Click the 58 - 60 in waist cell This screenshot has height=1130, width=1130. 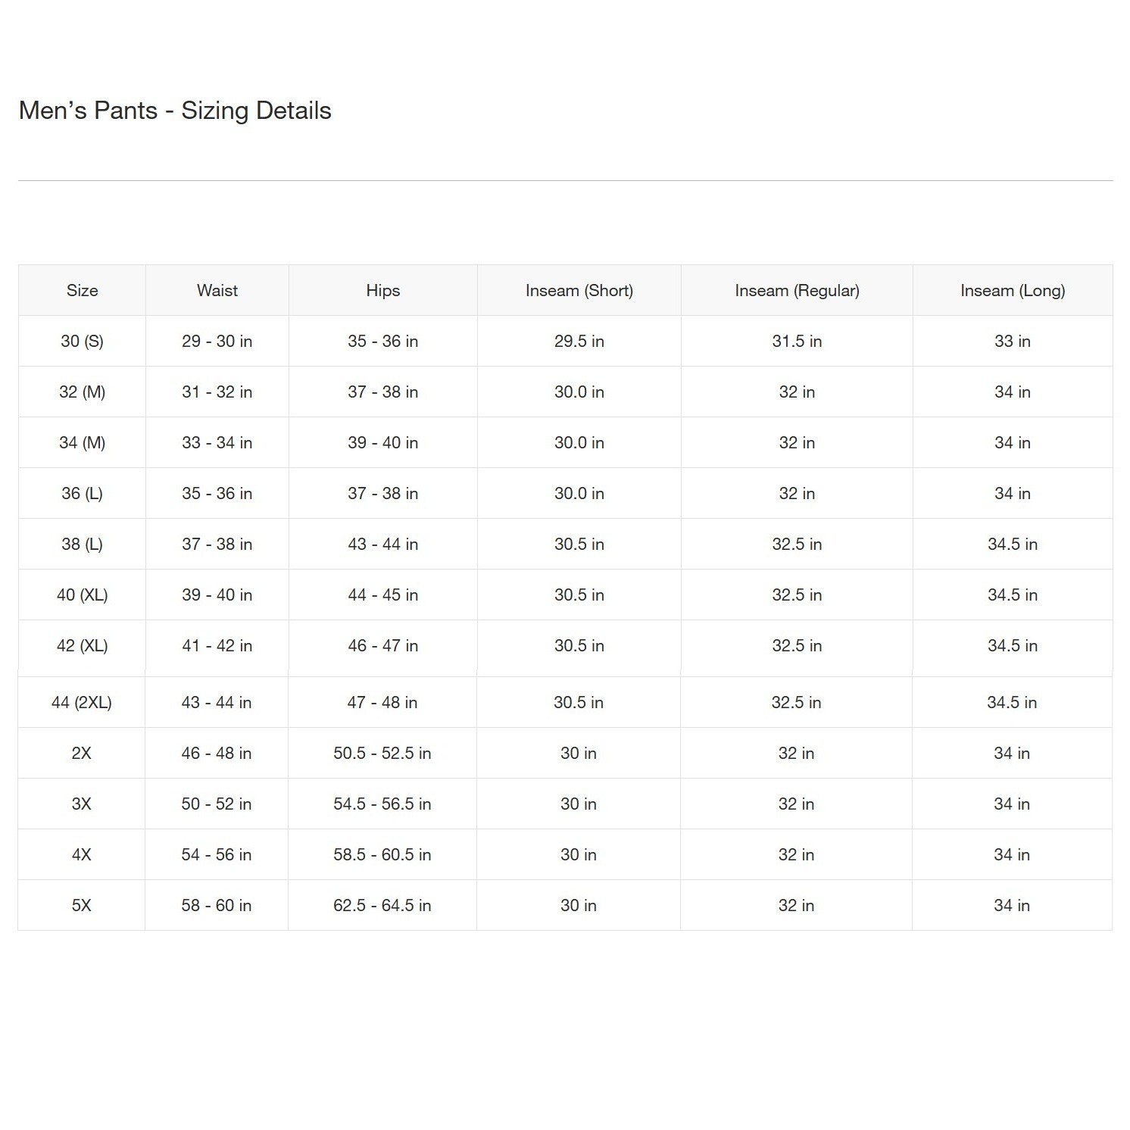point(217,905)
